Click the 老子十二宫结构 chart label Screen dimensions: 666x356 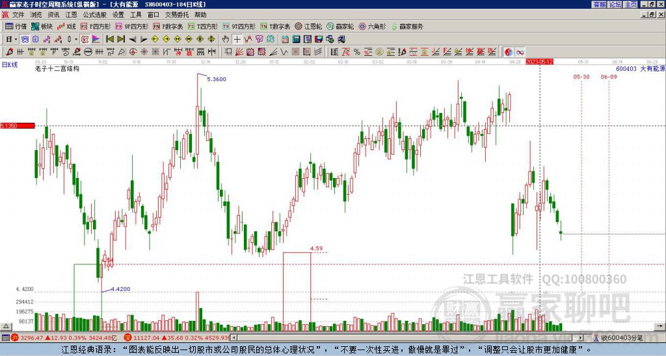(57, 68)
